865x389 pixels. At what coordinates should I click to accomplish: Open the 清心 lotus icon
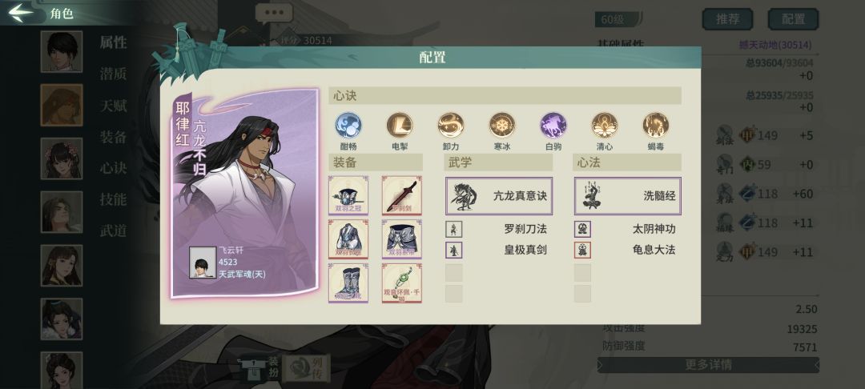(605, 125)
